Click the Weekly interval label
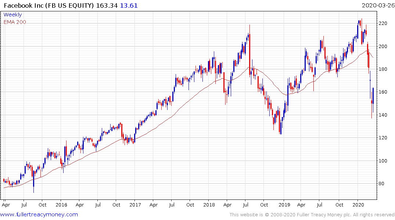Viewport: 395px width, 220px height. pyautogui.click(x=12, y=15)
